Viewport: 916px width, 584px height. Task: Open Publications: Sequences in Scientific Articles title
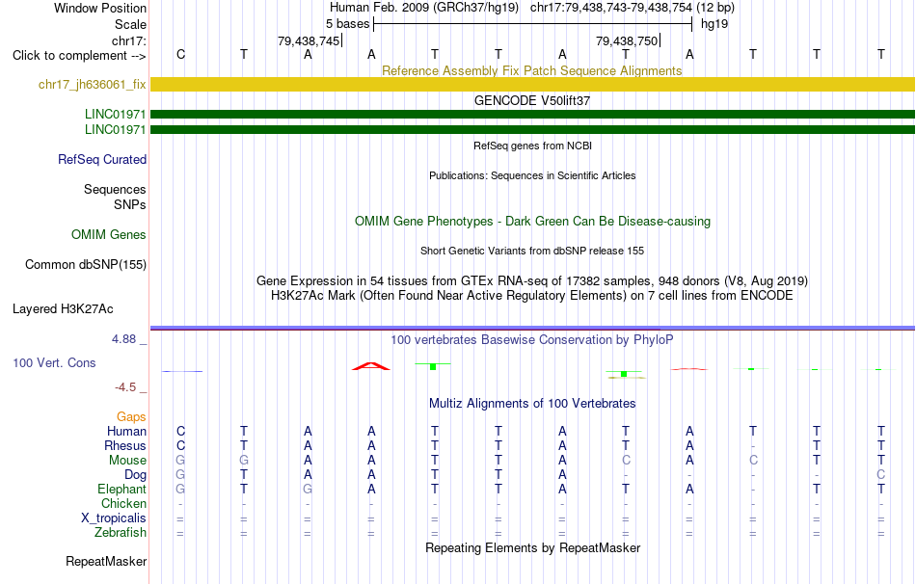[532, 175]
